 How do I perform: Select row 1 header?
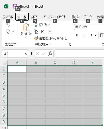coord(4,69)
